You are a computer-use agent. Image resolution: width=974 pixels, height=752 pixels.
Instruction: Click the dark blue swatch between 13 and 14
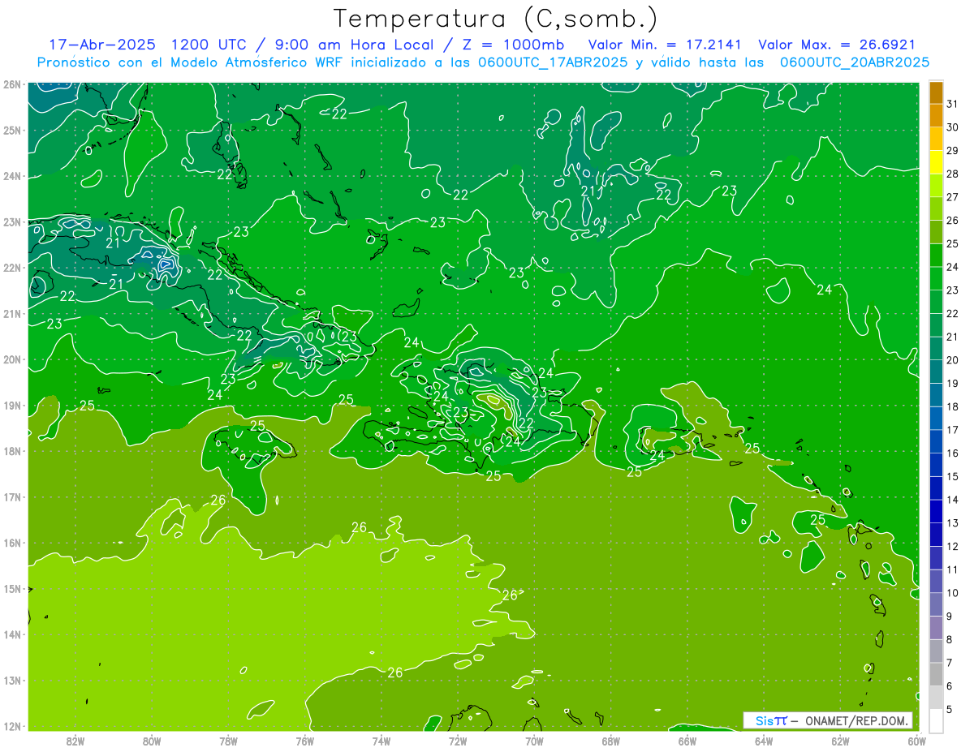tap(936, 512)
